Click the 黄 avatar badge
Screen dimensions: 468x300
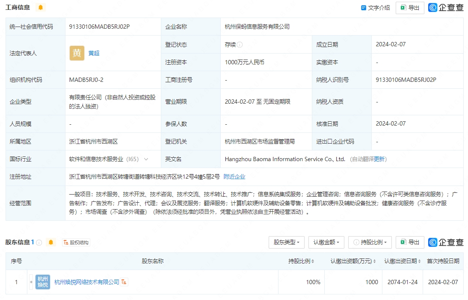[x=77, y=53]
